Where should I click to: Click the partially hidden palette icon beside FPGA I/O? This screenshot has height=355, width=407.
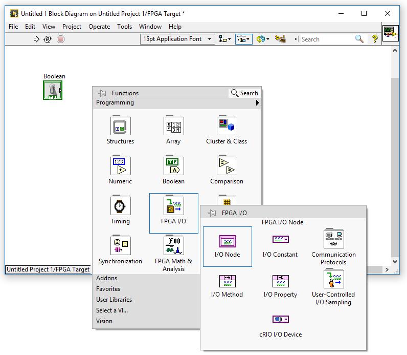(227, 200)
